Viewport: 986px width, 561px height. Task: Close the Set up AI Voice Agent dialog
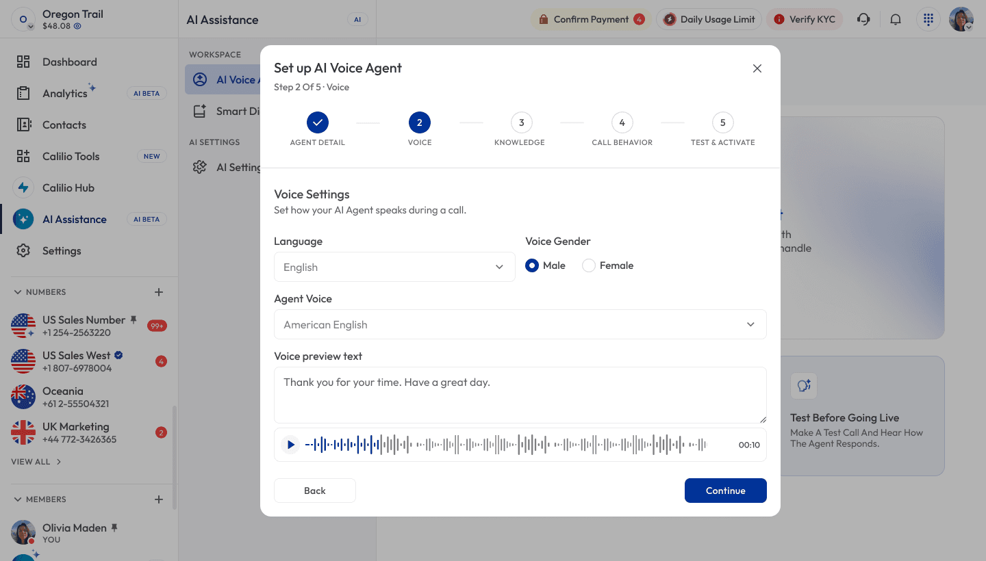(x=757, y=68)
